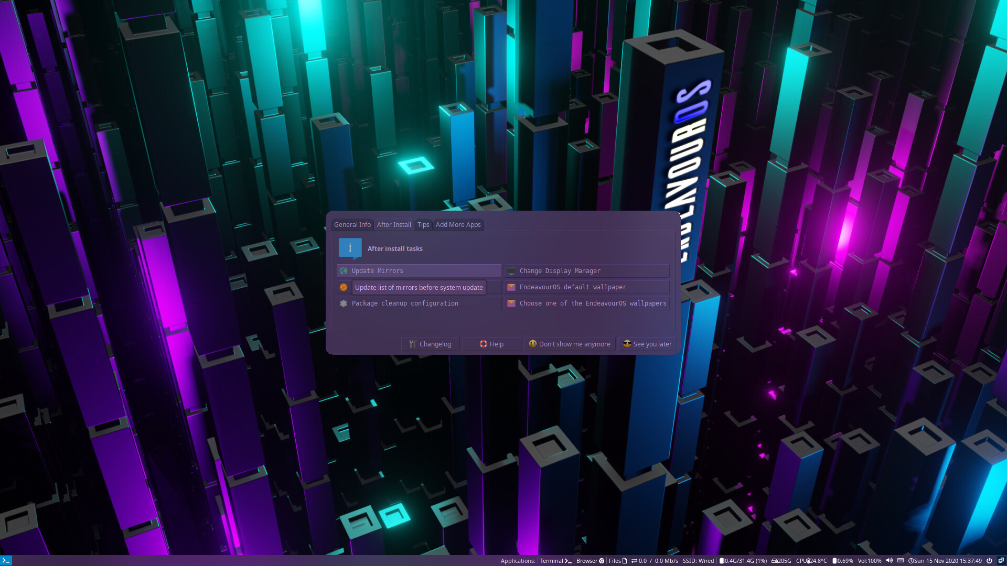The width and height of the screenshot is (1007, 566).
Task: Switch to the General Info tab
Action: [x=352, y=224]
